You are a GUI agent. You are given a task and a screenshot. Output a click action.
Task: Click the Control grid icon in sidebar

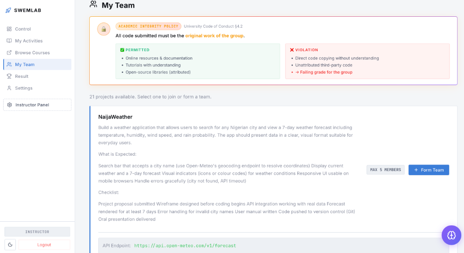point(9,29)
